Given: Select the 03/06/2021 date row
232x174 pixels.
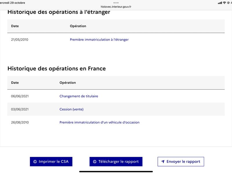Looking at the screenshot, I should coord(20,109).
